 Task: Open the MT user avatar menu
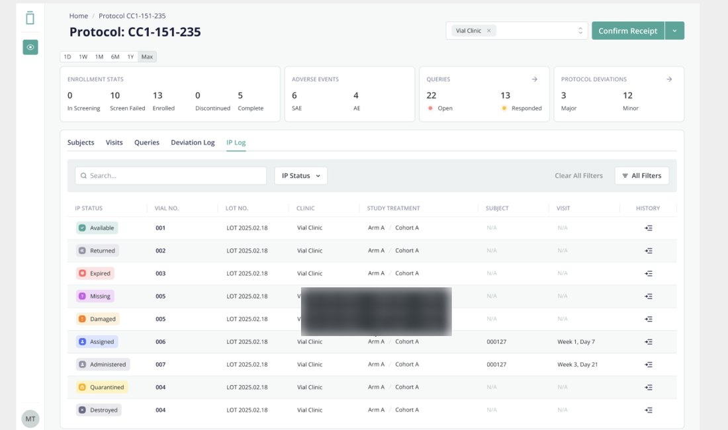coord(30,419)
